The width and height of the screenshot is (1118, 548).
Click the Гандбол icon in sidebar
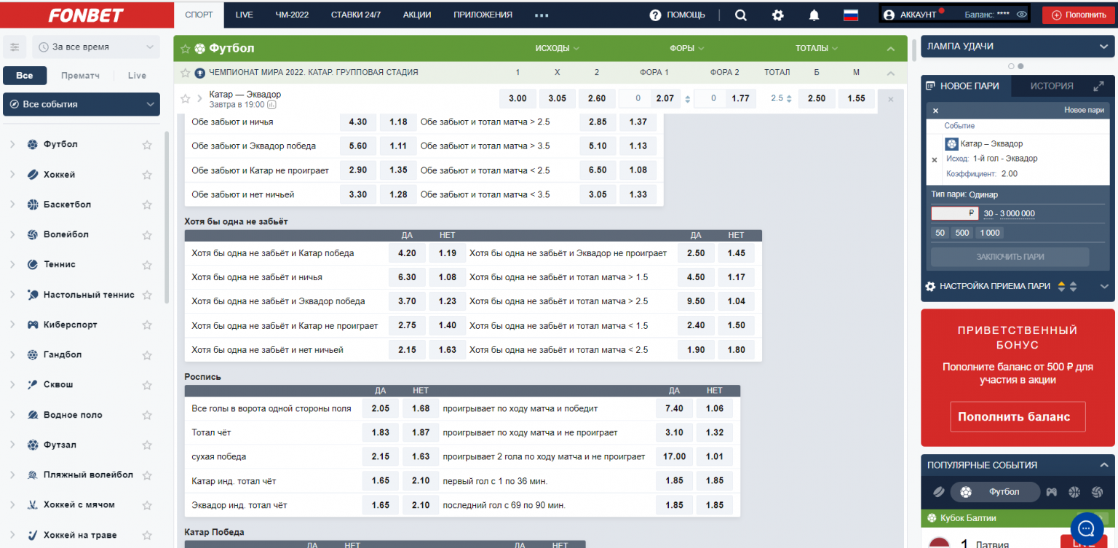(x=32, y=354)
